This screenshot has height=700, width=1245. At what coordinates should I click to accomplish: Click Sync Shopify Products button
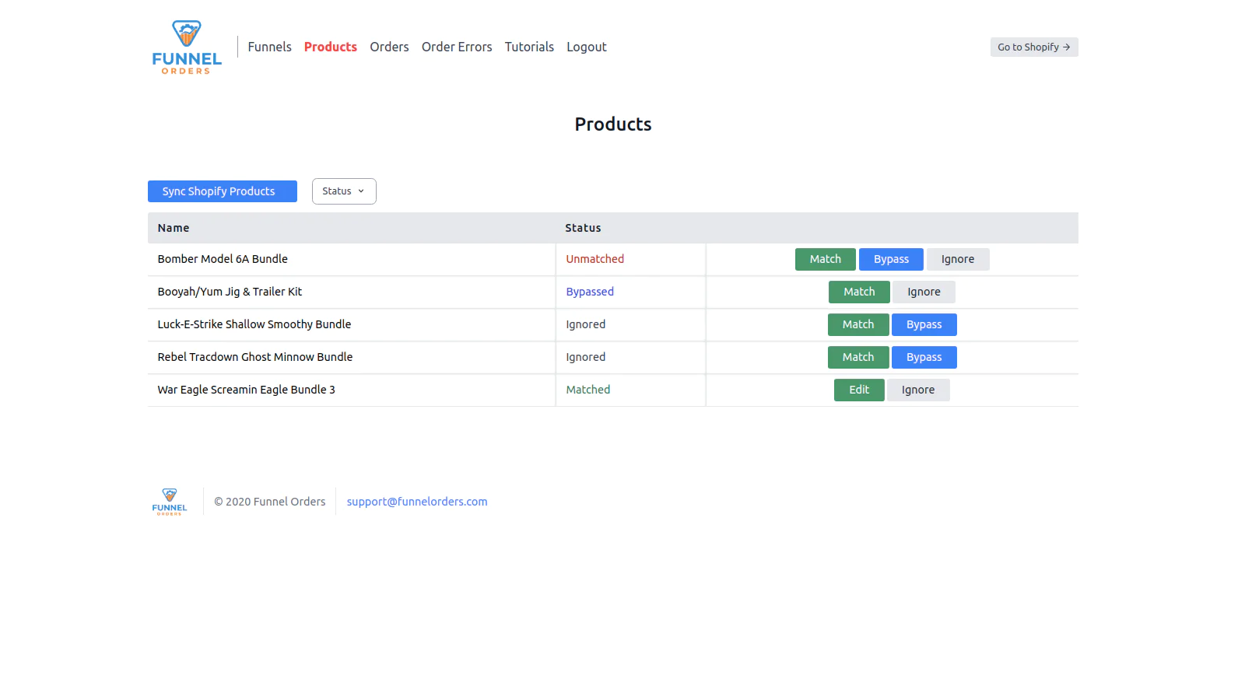[223, 191]
